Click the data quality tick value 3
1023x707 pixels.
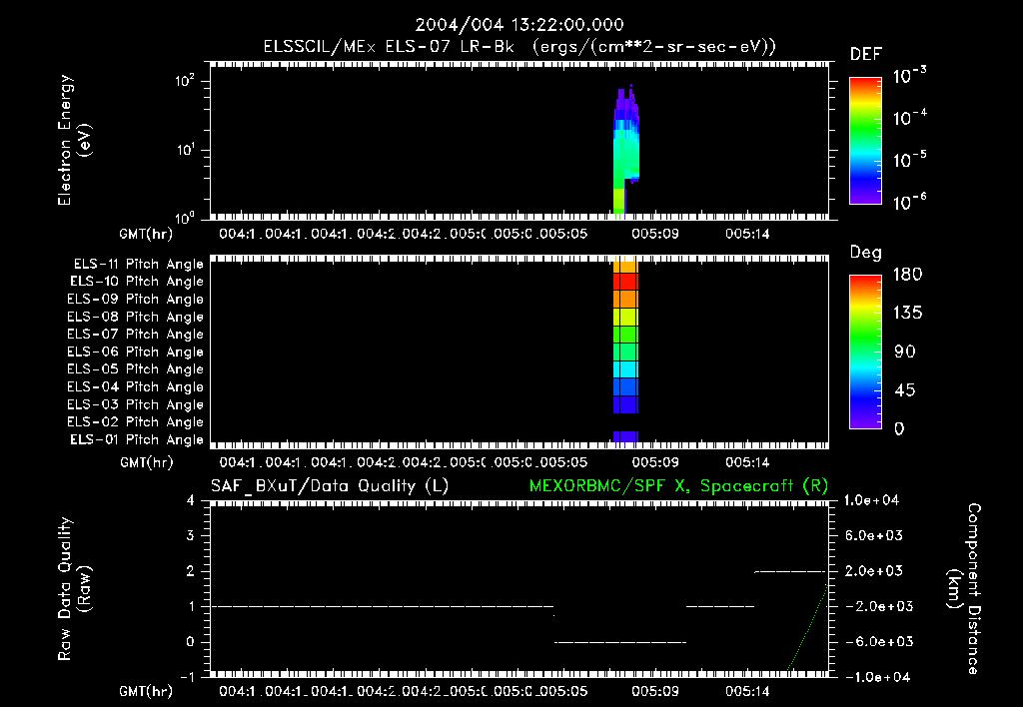click(x=190, y=536)
